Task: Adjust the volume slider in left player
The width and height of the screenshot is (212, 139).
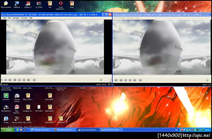Action: (x=107, y=80)
